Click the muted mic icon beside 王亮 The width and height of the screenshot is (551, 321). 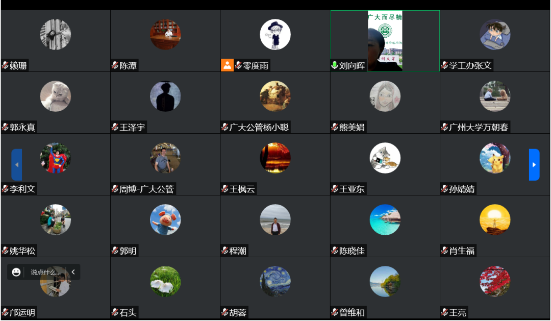click(444, 312)
